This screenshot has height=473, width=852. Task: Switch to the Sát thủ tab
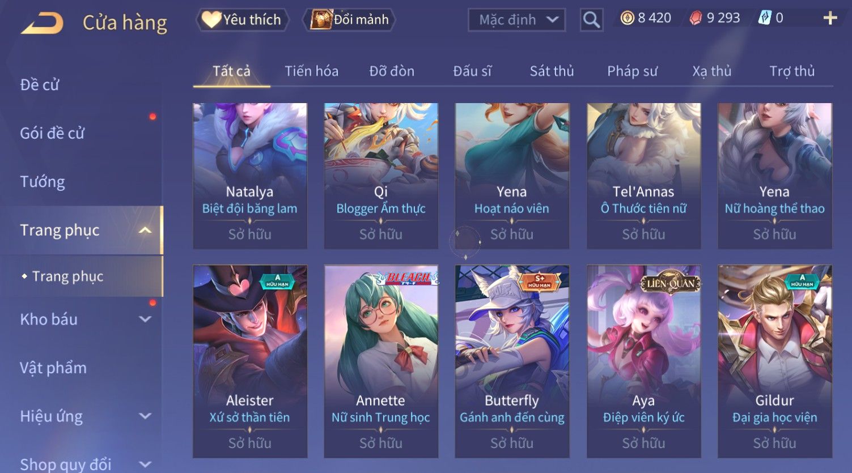point(552,71)
